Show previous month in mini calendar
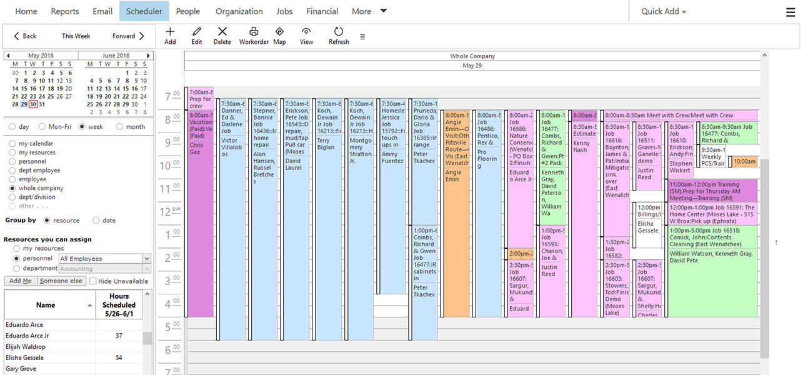 [x=7, y=56]
